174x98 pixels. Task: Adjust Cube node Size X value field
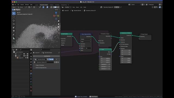pyautogui.click(x=105, y=59)
